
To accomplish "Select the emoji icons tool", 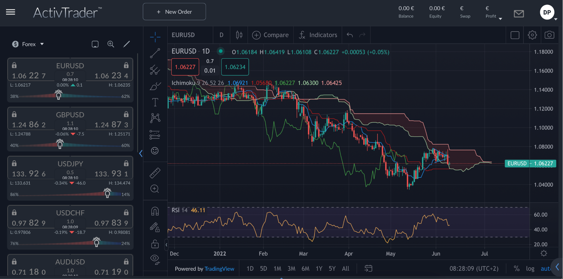I will 155,151.
